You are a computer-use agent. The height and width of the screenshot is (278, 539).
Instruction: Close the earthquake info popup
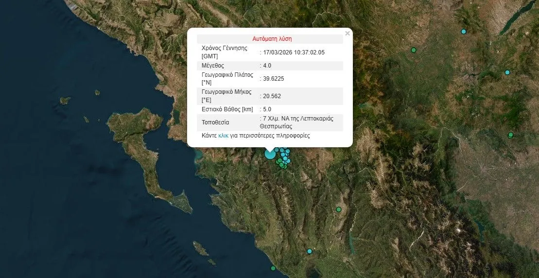[347, 34]
